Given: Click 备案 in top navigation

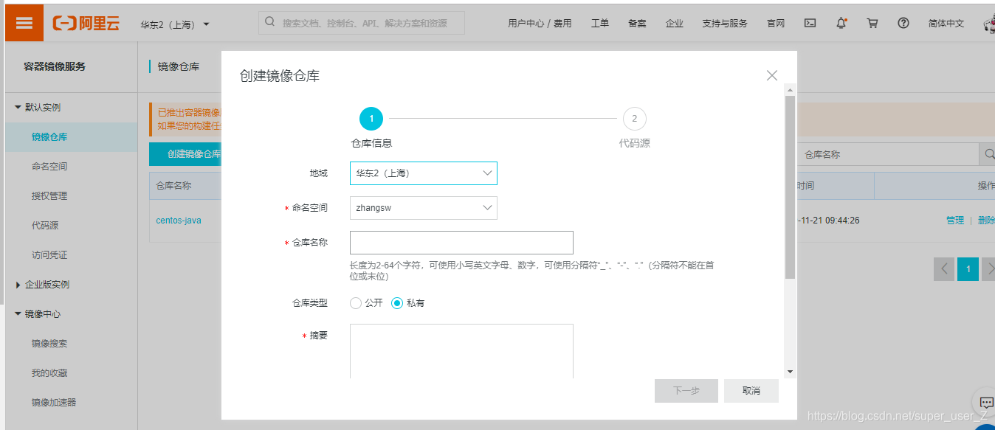Looking at the screenshot, I should click(637, 24).
